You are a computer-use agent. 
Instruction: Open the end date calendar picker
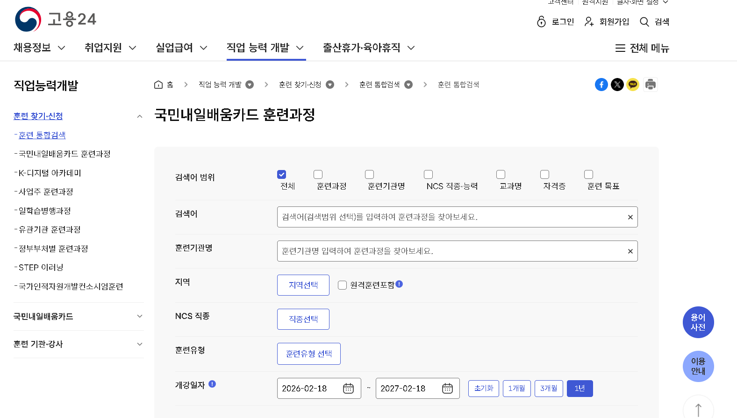(447, 389)
